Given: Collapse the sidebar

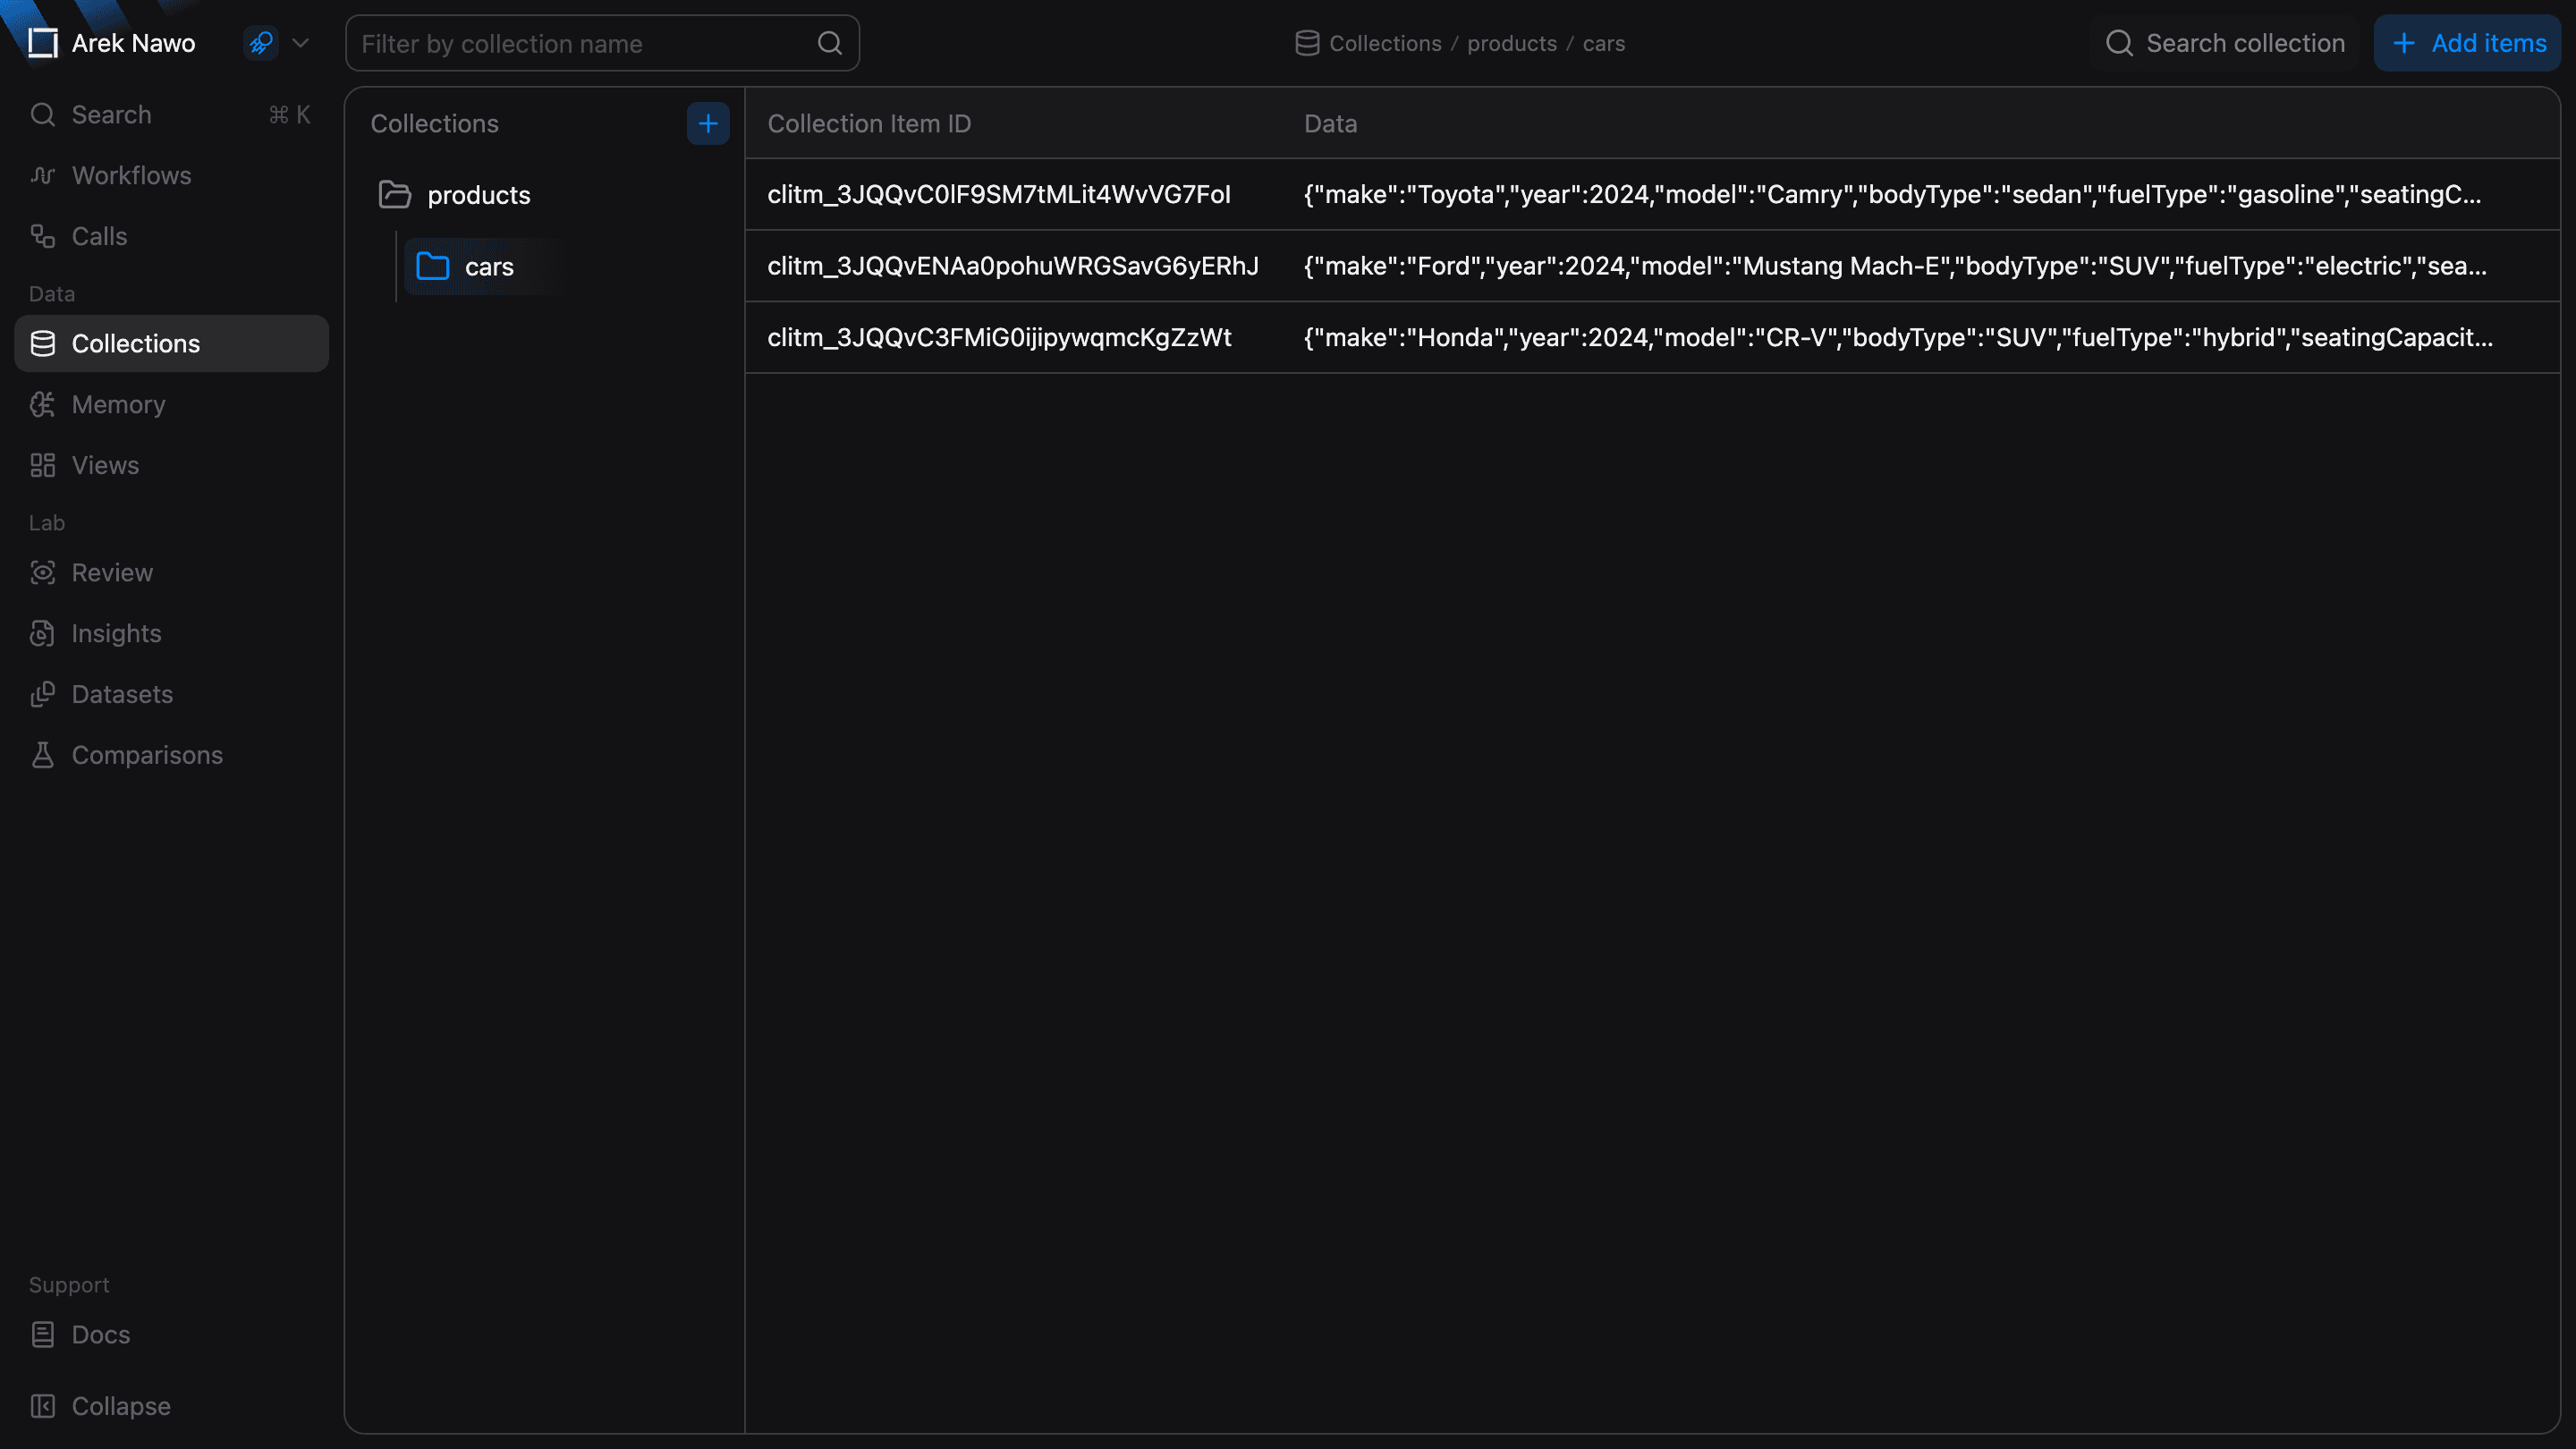Looking at the screenshot, I should pos(171,1407).
